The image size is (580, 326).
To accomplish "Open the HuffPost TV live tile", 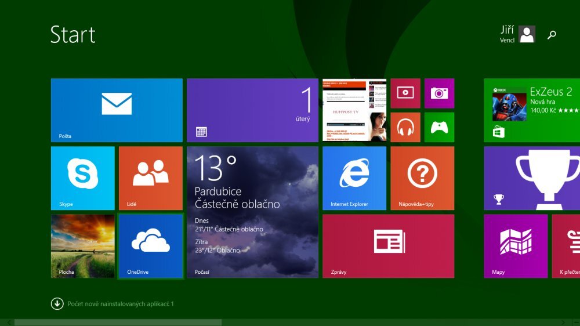I will [354, 110].
